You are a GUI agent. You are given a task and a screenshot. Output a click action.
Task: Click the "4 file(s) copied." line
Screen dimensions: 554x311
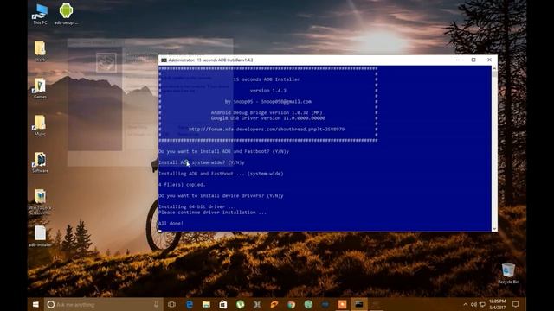(x=182, y=184)
